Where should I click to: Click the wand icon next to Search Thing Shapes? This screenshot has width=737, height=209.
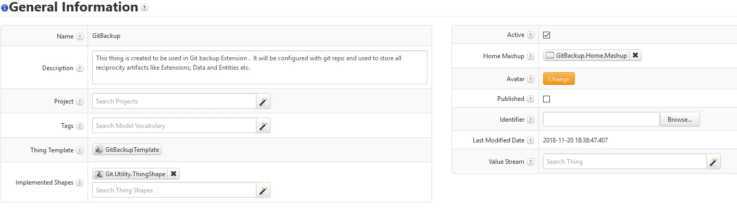click(x=263, y=190)
